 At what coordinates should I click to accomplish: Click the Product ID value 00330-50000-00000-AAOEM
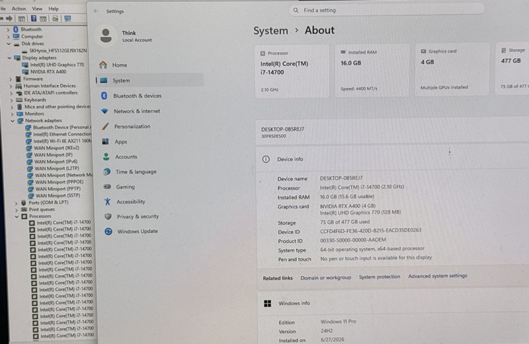pos(353,240)
